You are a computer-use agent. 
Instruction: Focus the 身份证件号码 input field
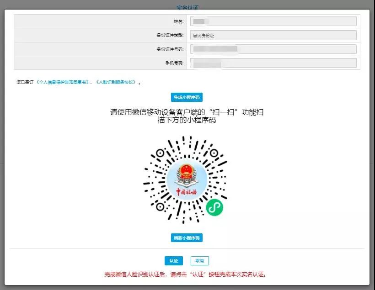[273, 49]
